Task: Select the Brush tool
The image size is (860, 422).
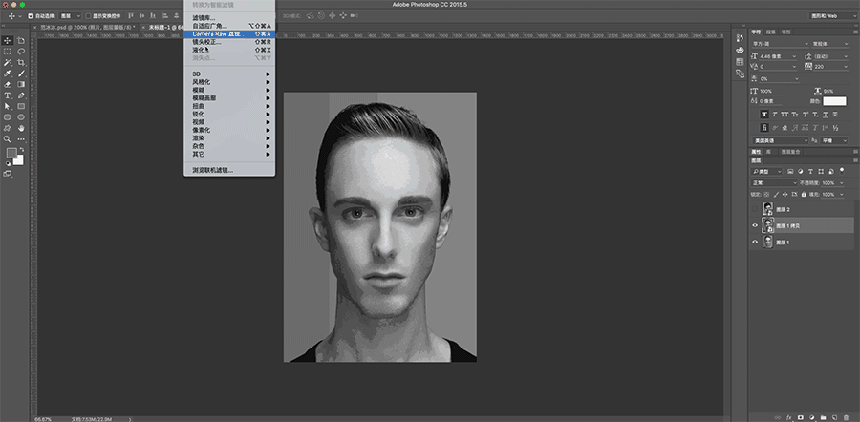Action: (x=21, y=74)
